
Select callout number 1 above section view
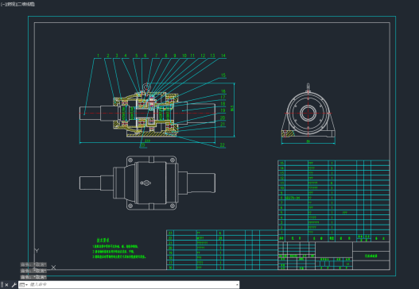98,56
